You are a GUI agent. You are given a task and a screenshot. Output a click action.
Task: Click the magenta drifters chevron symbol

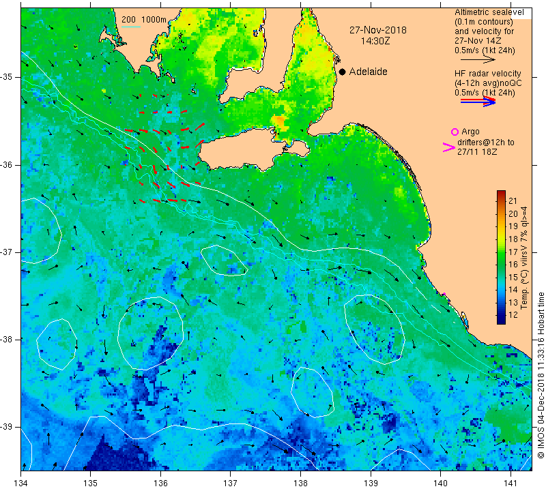449,147
